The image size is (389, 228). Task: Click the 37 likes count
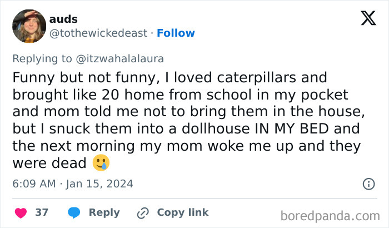click(42, 212)
